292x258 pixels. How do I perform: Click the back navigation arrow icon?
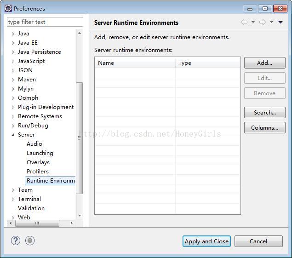click(x=244, y=22)
